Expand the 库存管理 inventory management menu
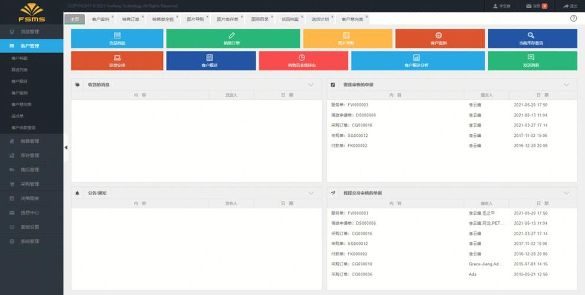 [x=31, y=156]
